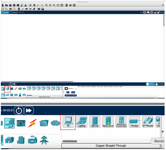Select the Place Note tool
The width and height of the screenshot is (166, 150).
[19, 9]
